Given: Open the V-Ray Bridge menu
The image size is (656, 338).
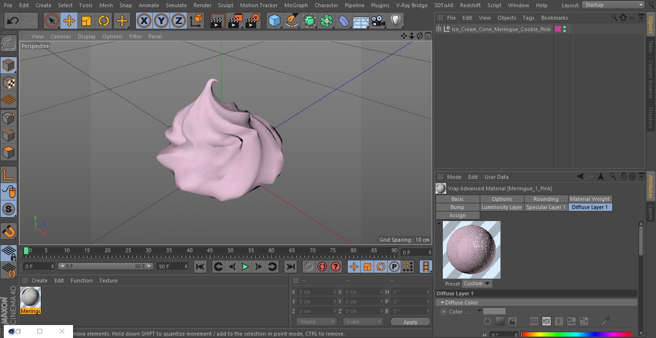Looking at the screenshot, I should coord(412,5).
